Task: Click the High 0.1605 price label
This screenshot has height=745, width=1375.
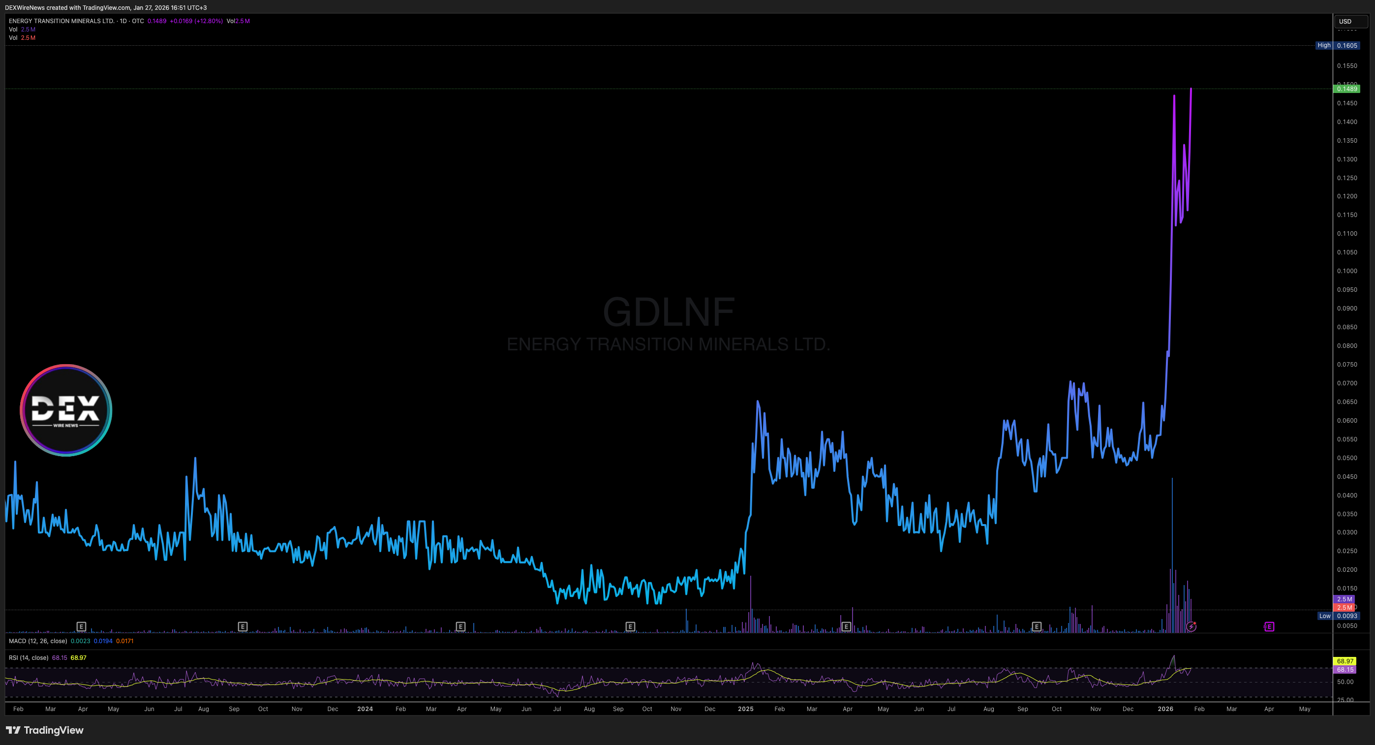Action: point(1339,45)
